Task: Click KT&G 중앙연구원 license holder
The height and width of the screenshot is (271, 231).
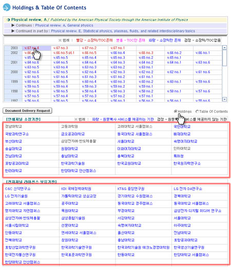Action: pos(131,189)
